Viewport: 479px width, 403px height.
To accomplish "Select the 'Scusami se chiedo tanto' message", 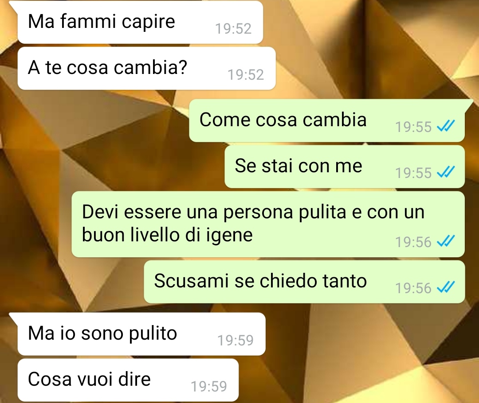I will point(304,282).
